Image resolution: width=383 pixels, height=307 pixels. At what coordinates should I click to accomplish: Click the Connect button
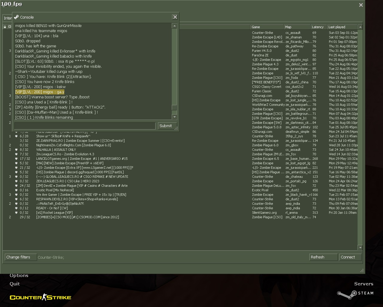click(350, 257)
